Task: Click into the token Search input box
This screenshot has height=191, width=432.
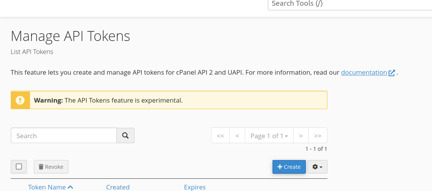Action: tap(64, 135)
